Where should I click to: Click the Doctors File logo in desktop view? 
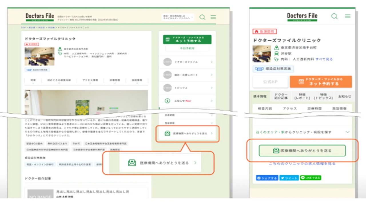[x=40, y=17]
